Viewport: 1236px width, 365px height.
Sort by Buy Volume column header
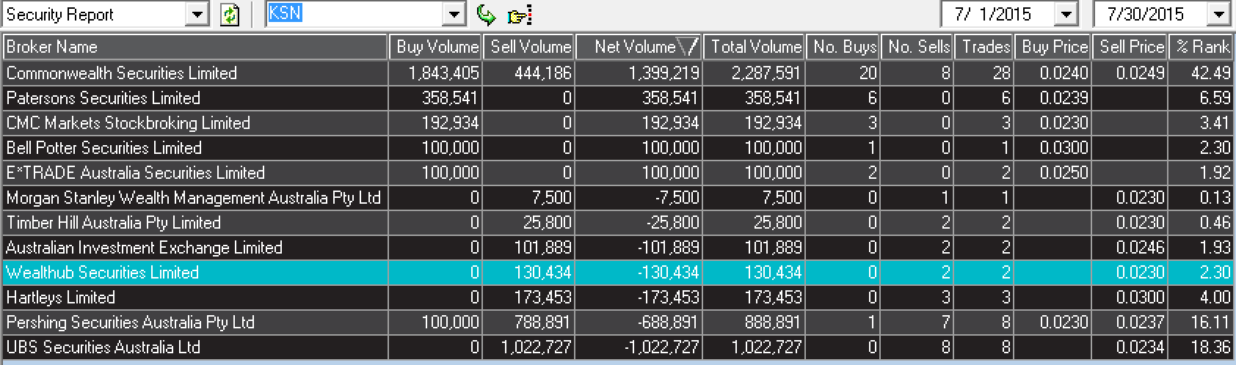(435, 47)
